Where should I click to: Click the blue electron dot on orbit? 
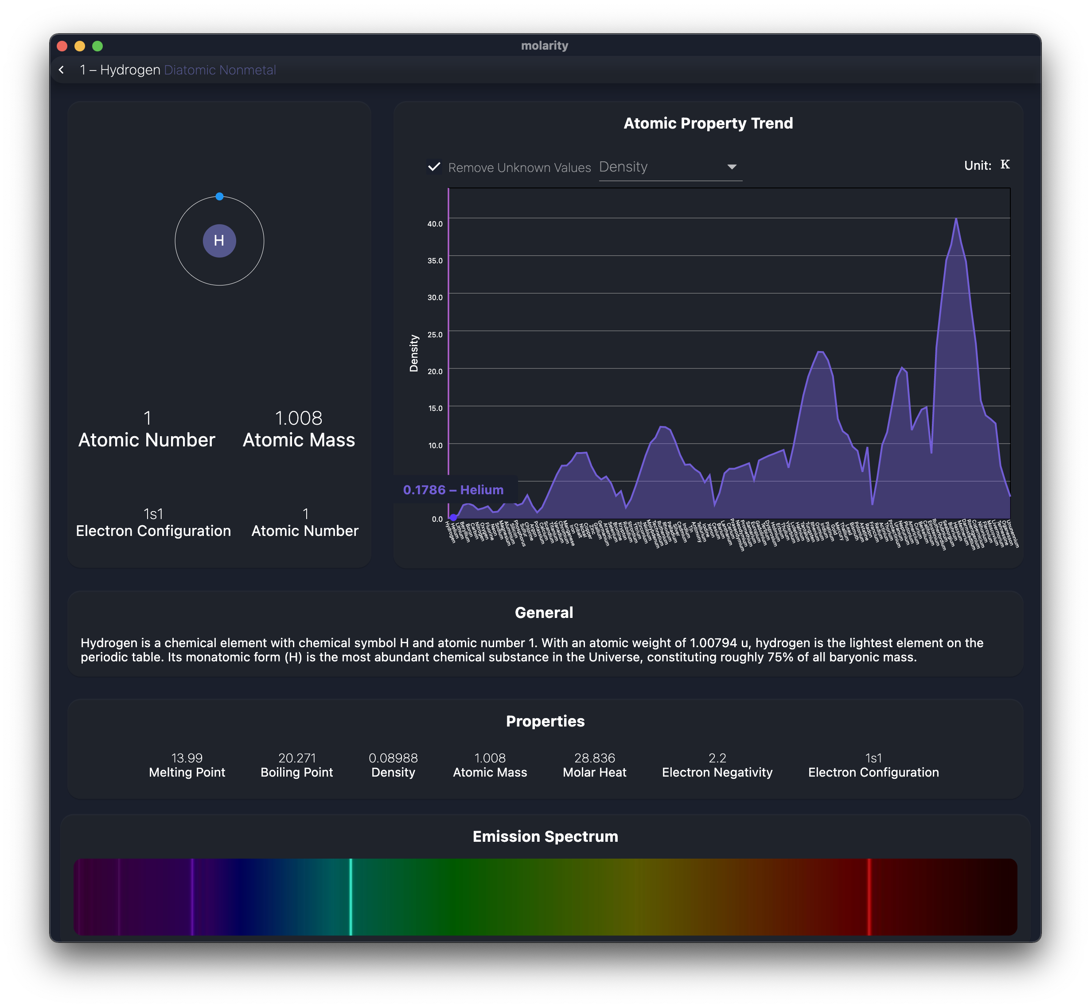point(219,196)
